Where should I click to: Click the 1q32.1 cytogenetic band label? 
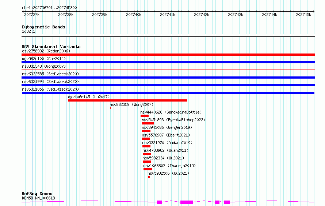28,31
